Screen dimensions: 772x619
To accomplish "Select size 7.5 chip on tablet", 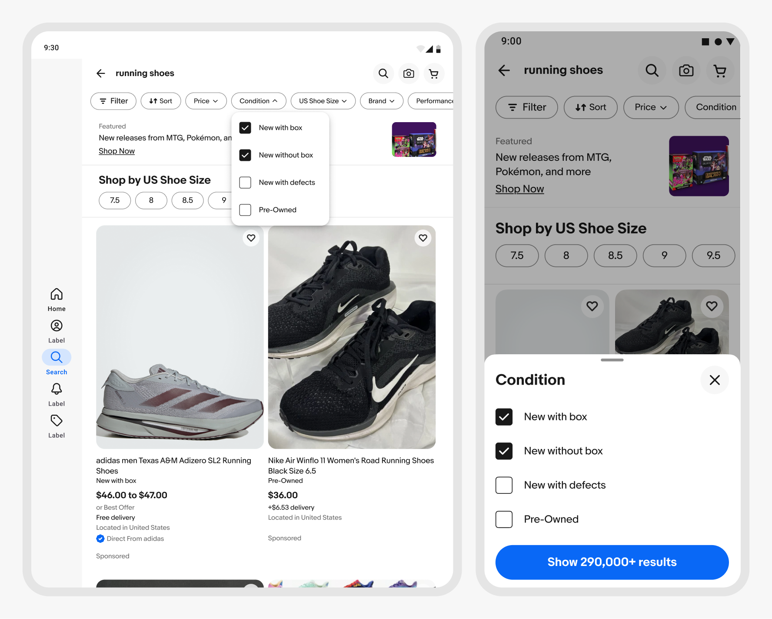I will [x=115, y=200].
